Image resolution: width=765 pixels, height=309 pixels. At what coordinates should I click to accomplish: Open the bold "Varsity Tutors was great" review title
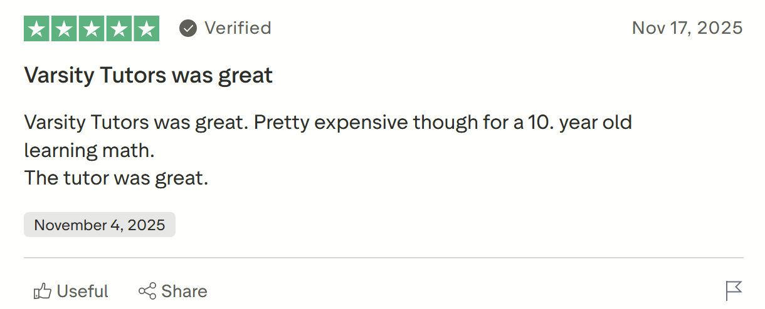click(148, 76)
